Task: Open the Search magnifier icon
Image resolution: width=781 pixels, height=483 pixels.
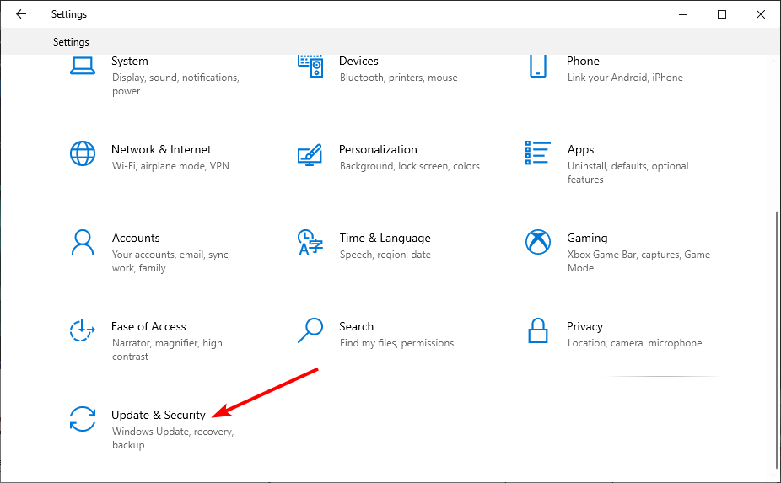Action: click(x=310, y=330)
